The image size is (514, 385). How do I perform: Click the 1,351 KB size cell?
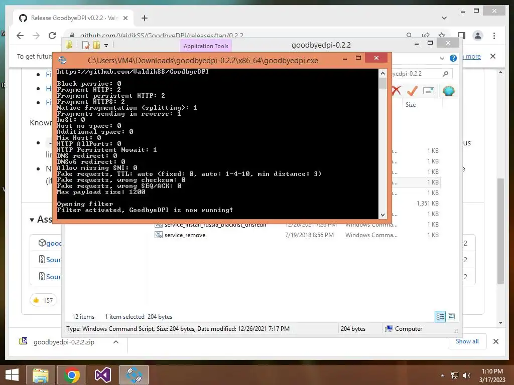tap(428, 204)
